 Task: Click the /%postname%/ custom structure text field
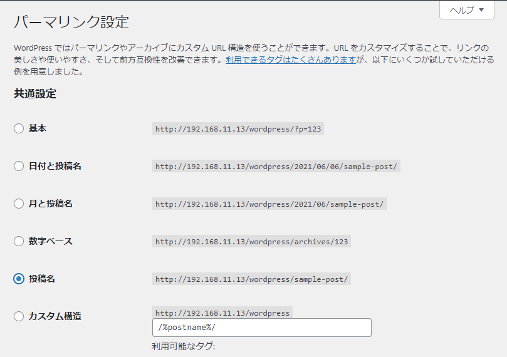(261, 328)
